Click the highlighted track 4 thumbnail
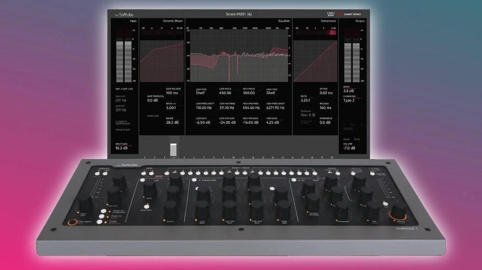 click(x=174, y=149)
